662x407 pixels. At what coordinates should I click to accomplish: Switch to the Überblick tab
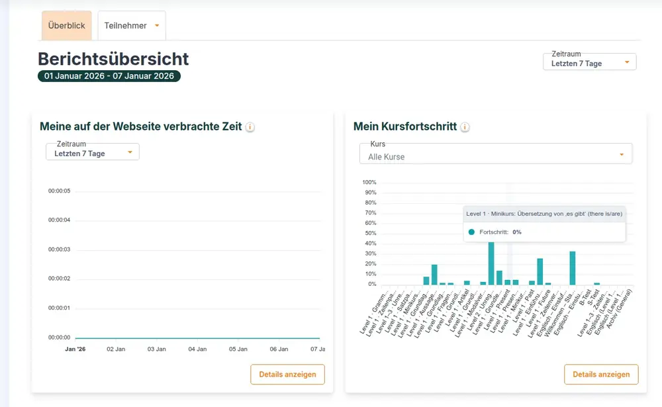66,26
